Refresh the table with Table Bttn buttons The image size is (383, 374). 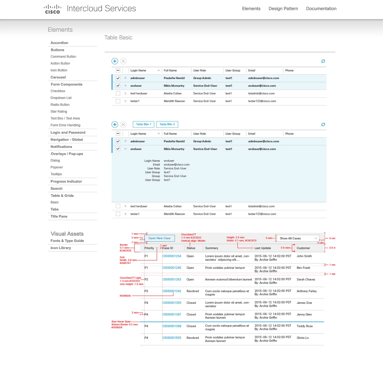(x=323, y=125)
